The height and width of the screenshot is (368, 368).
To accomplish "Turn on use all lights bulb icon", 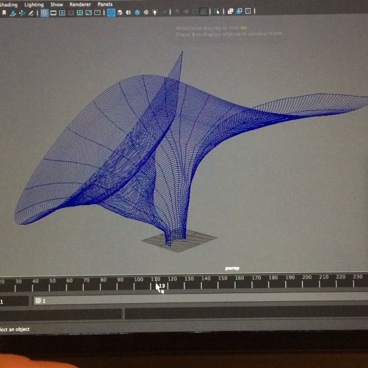I will [155, 13].
